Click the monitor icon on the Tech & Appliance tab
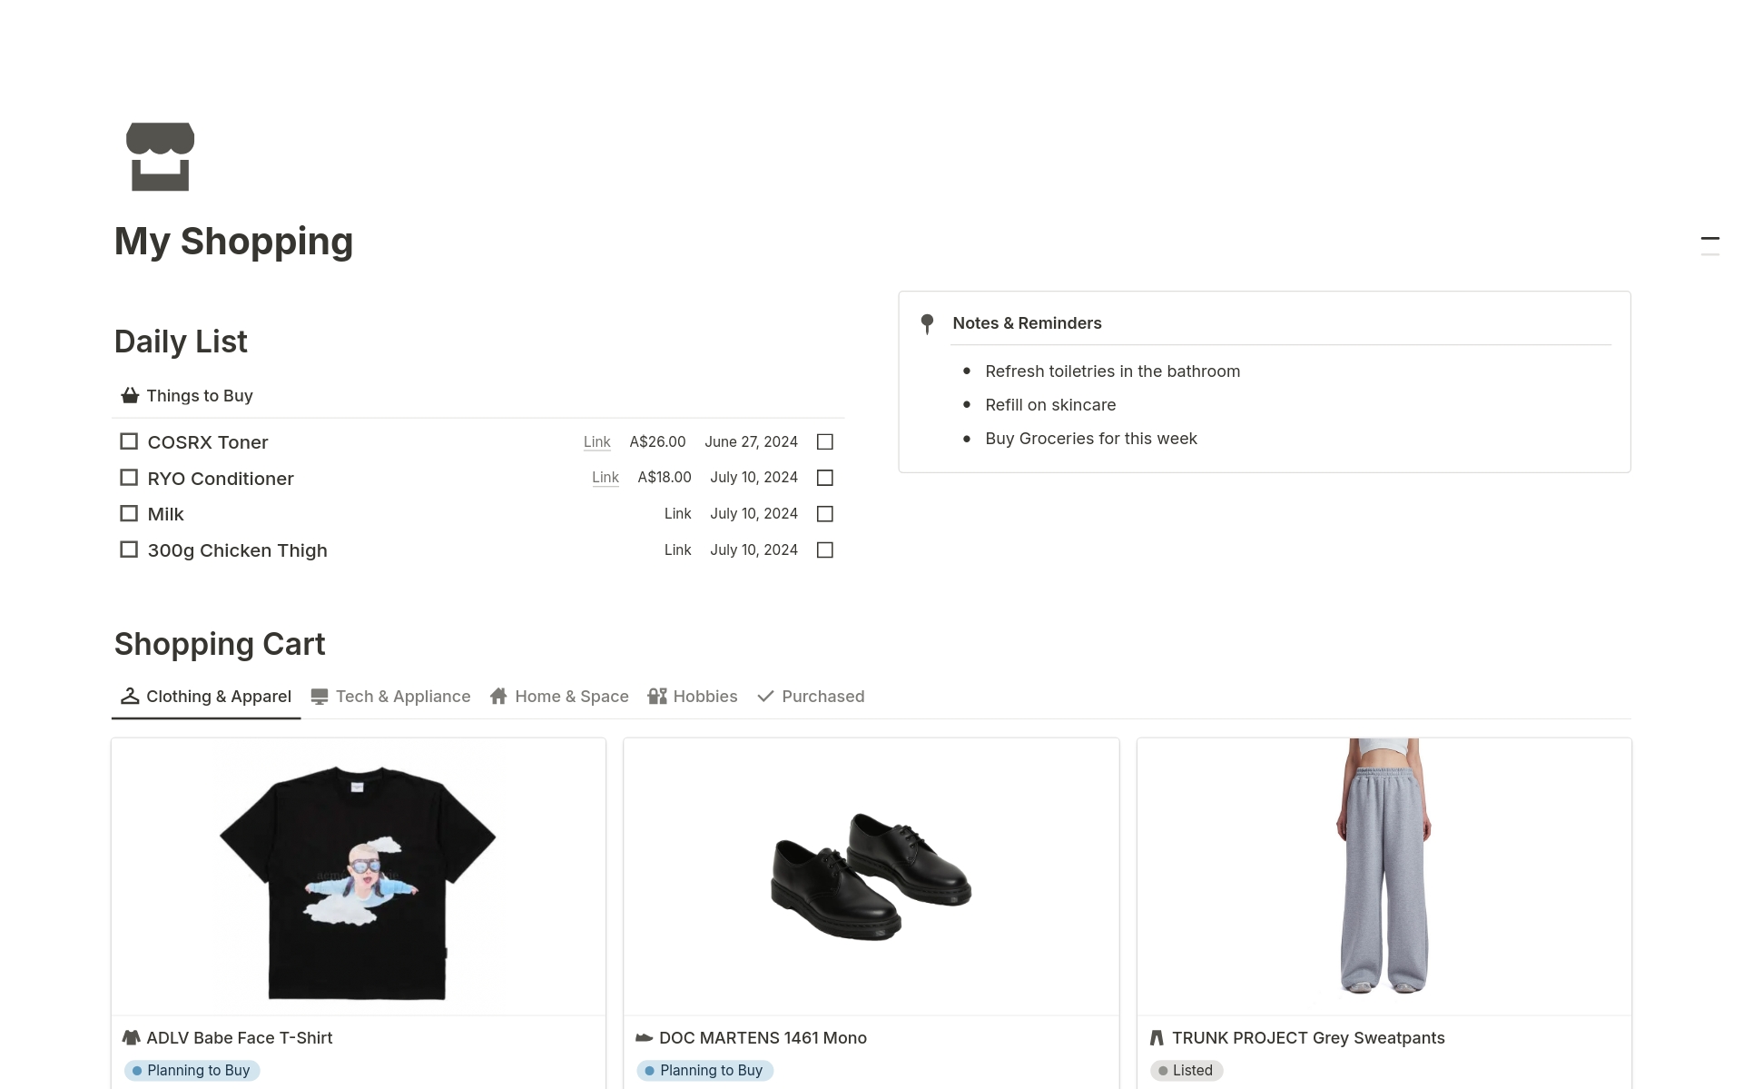 [320, 697]
